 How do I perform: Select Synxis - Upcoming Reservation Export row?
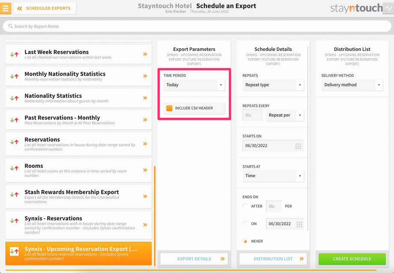pyautogui.click(x=79, y=253)
